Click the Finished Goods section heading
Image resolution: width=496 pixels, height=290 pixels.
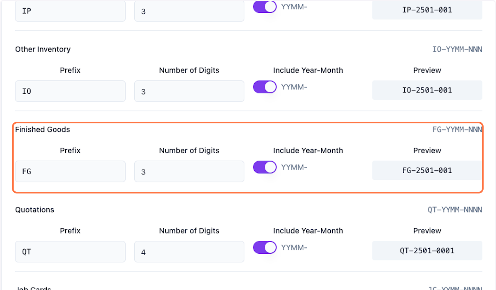coord(43,130)
